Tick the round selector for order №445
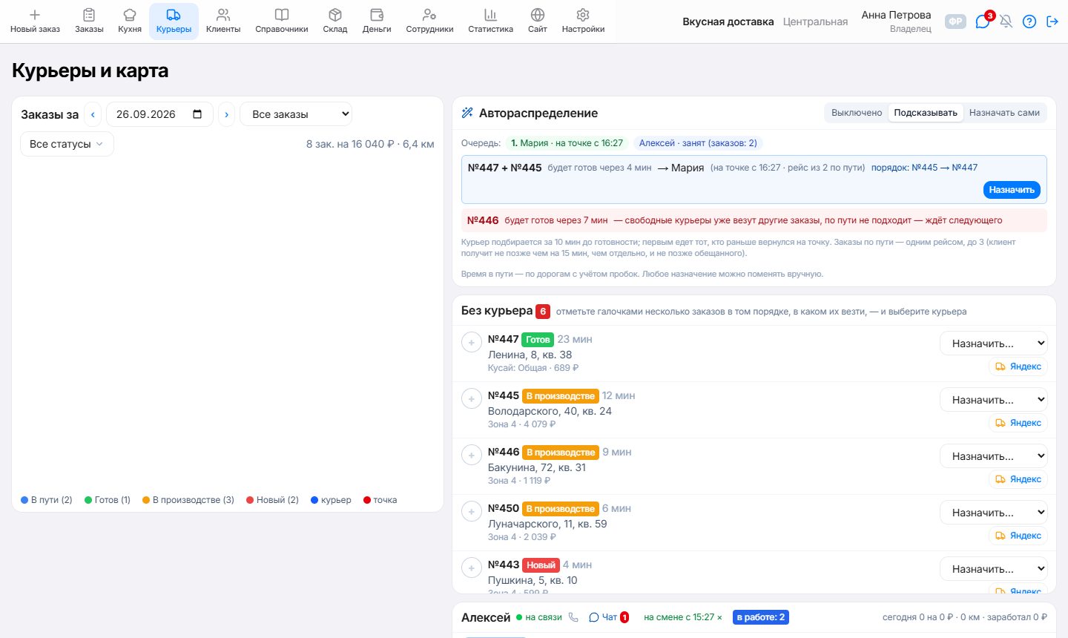The width and height of the screenshot is (1068, 638). click(x=472, y=399)
